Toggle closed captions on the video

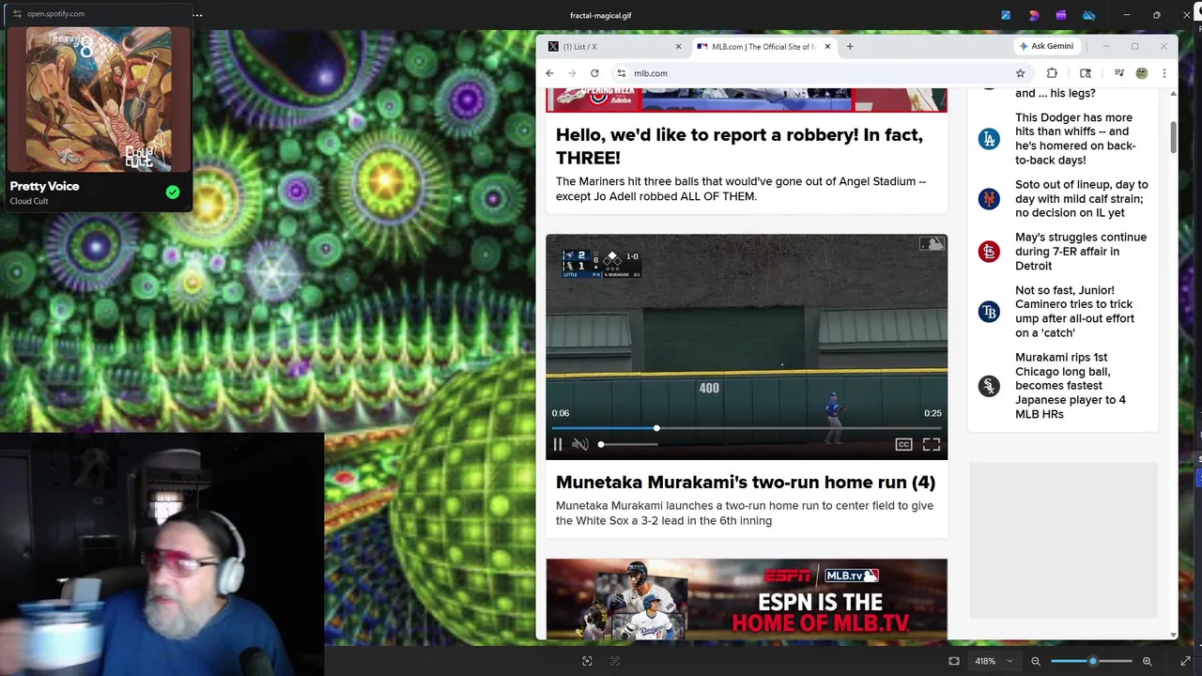tap(903, 445)
